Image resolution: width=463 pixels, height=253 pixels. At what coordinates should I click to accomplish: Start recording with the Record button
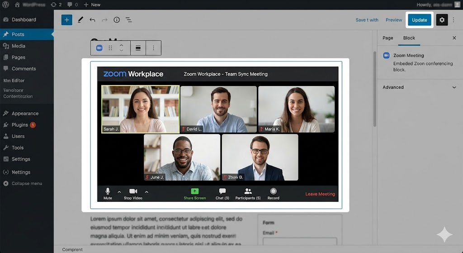273,193
